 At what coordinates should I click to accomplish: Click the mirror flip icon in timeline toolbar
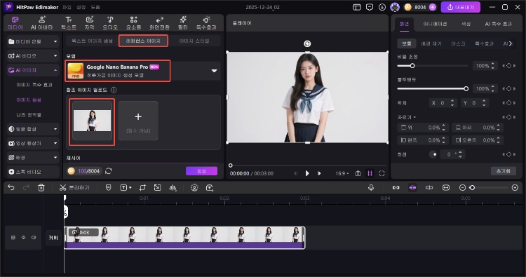[173, 187]
